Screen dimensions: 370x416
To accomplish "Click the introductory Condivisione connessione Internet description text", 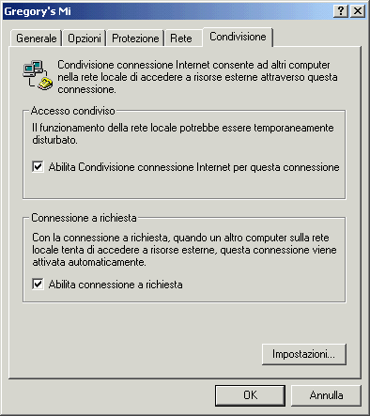I will coord(197,77).
